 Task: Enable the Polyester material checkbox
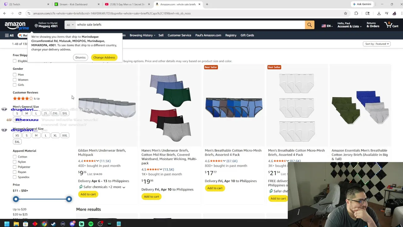click(14, 167)
